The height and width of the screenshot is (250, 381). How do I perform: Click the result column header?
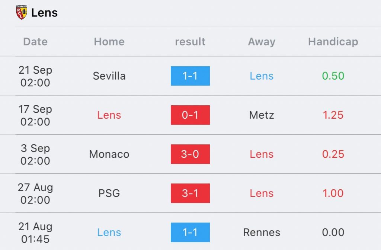click(x=190, y=42)
